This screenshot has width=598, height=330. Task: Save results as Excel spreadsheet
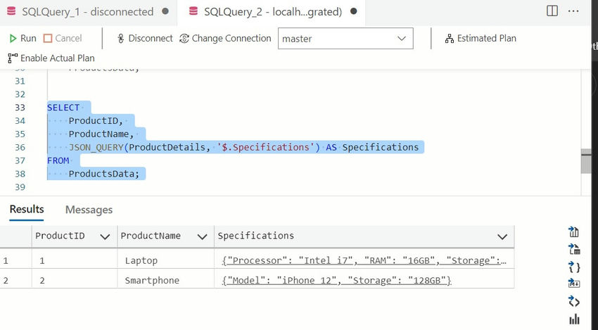click(x=574, y=249)
